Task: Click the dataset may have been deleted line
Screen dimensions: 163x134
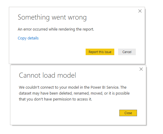Action: point(74,93)
